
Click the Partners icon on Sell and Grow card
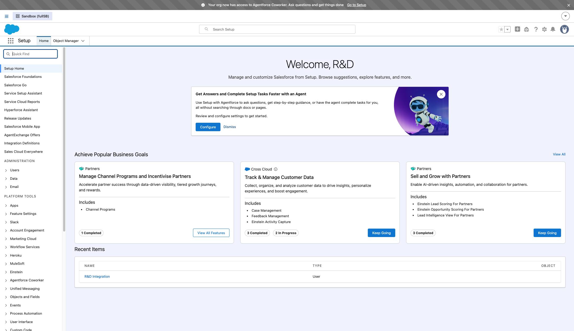tap(413, 169)
